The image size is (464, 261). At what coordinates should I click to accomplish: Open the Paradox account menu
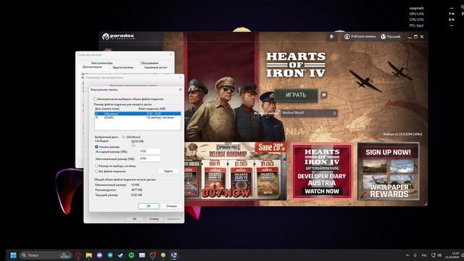360,37
